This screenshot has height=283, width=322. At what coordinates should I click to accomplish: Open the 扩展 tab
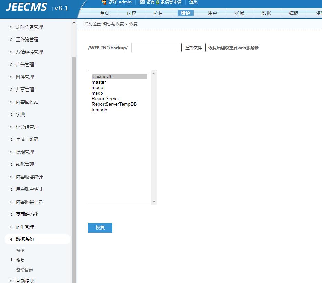point(240,13)
